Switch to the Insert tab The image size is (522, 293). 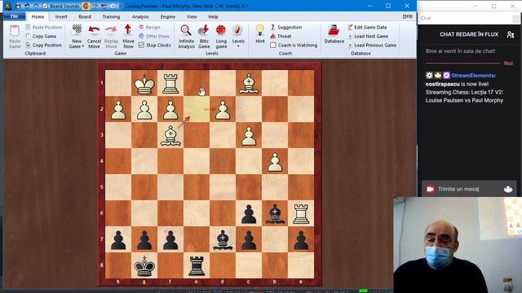pos(61,16)
